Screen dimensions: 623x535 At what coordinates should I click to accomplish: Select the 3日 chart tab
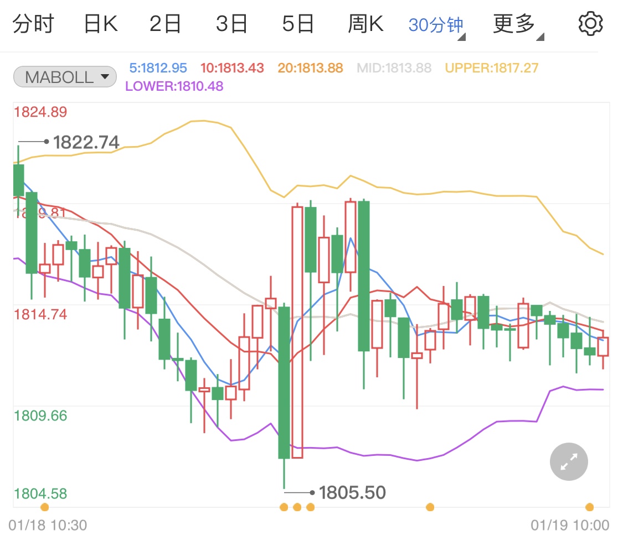tap(231, 24)
